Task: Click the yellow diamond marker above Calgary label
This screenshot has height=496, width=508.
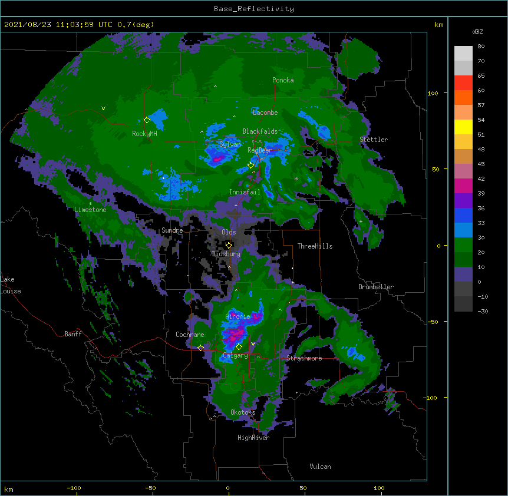Action: 239,347
